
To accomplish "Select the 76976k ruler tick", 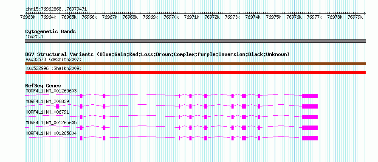I will click(294, 17).
